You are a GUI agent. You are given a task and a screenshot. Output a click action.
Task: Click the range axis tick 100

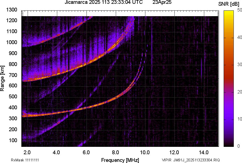[x=13, y=140]
